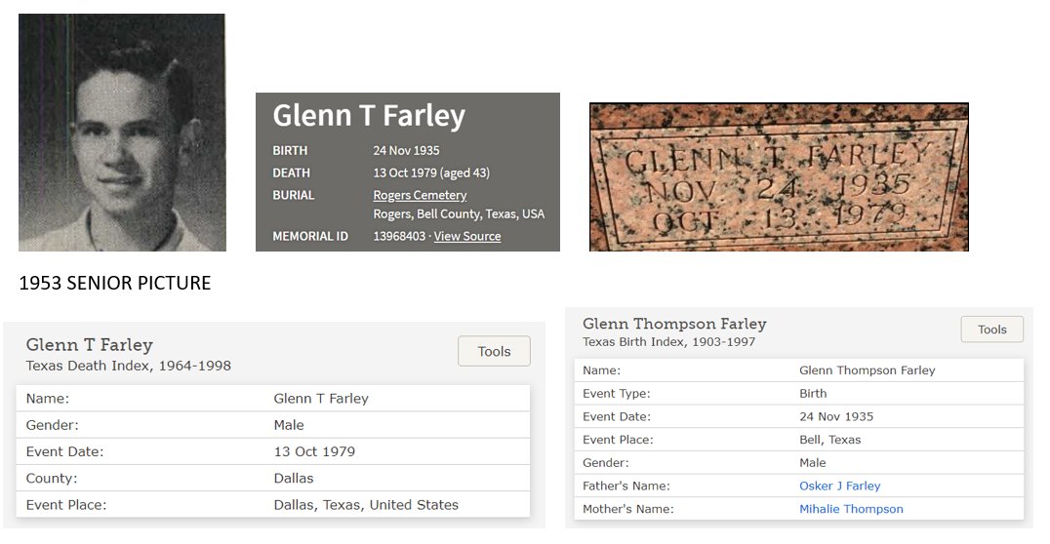The image size is (1050, 544).
Task: Click the View Source link
Action: click(x=467, y=236)
